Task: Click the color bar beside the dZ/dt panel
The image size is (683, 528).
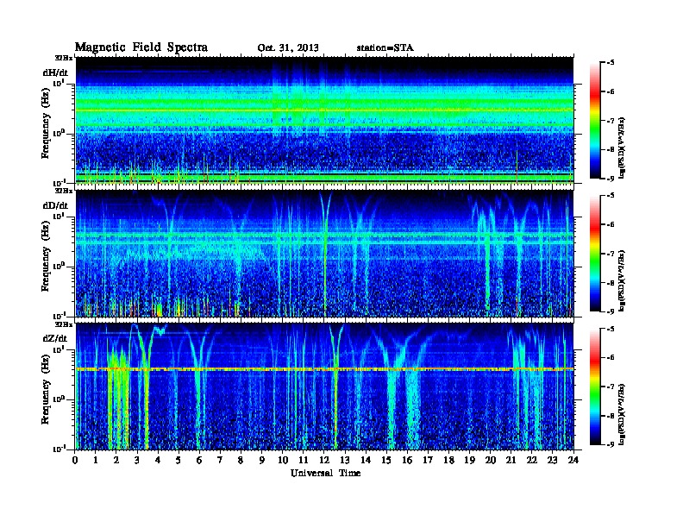Action: pos(595,387)
